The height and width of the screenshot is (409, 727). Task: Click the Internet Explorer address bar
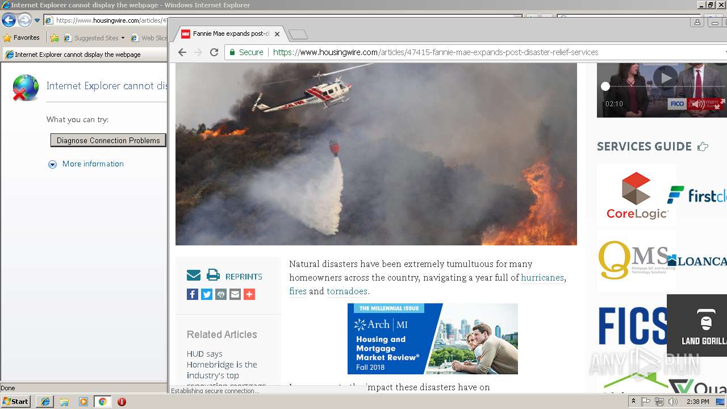(105, 20)
